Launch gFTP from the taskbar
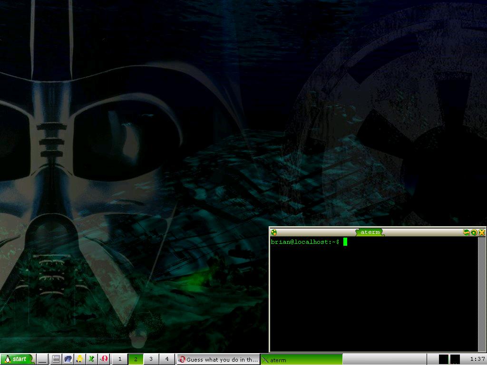 click(x=68, y=359)
